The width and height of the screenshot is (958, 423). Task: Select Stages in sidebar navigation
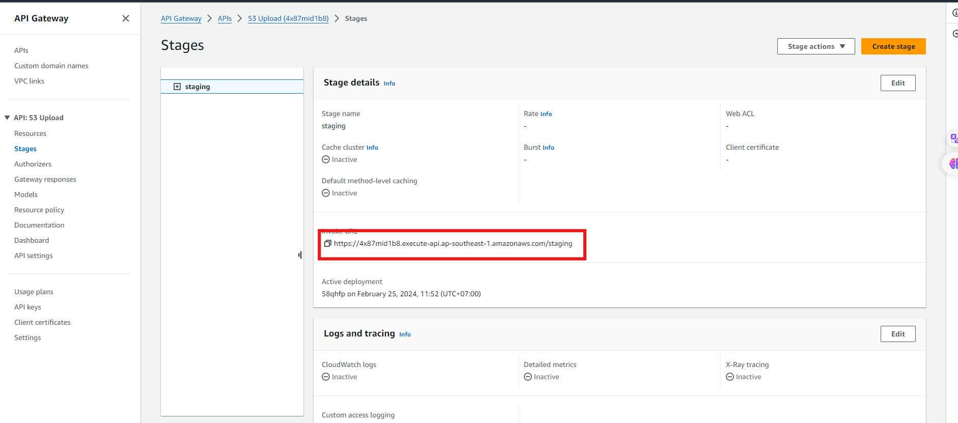25,149
